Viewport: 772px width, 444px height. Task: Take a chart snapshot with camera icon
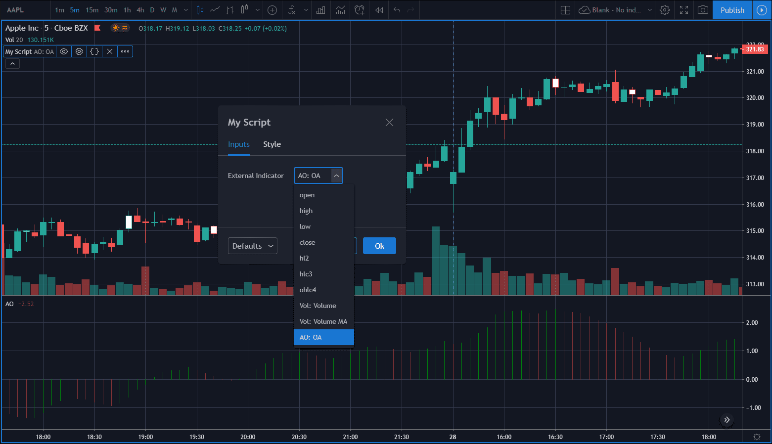click(x=703, y=10)
